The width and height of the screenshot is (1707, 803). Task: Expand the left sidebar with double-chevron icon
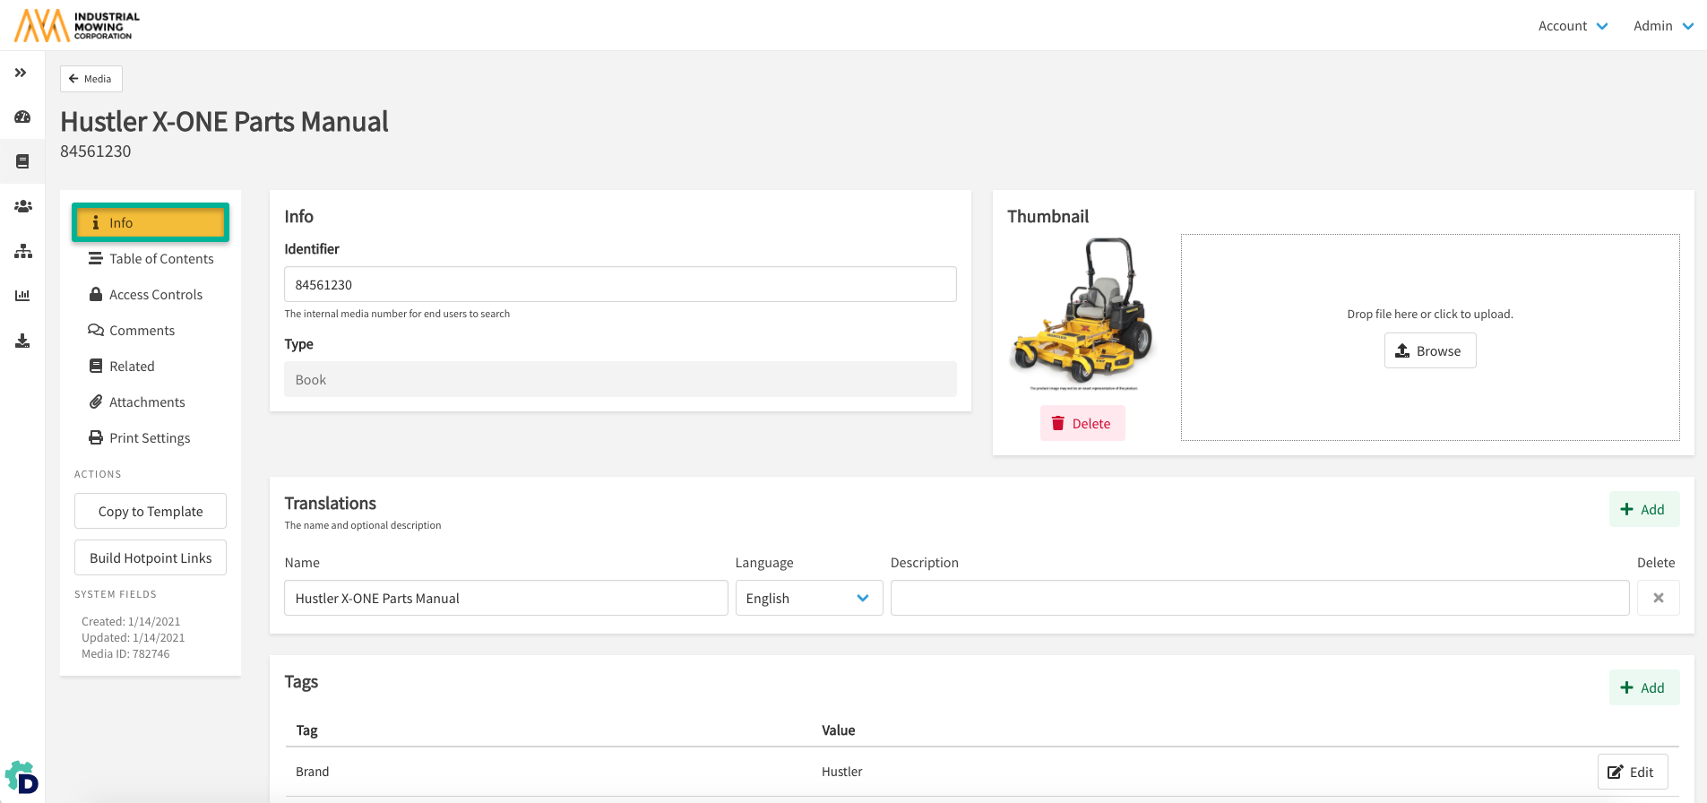tap(21, 73)
